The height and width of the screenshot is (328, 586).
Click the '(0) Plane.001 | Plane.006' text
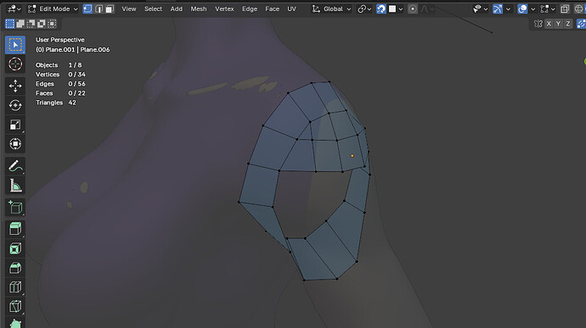tap(72, 50)
